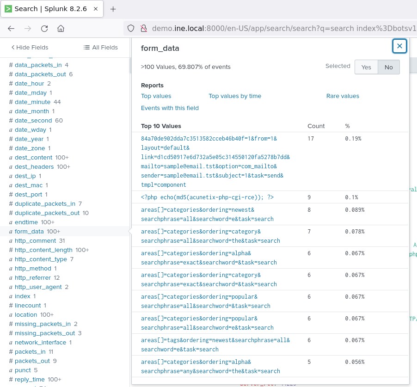Open http_comment field summary
This screenshot has height=387, width=417.
[35, 241]
